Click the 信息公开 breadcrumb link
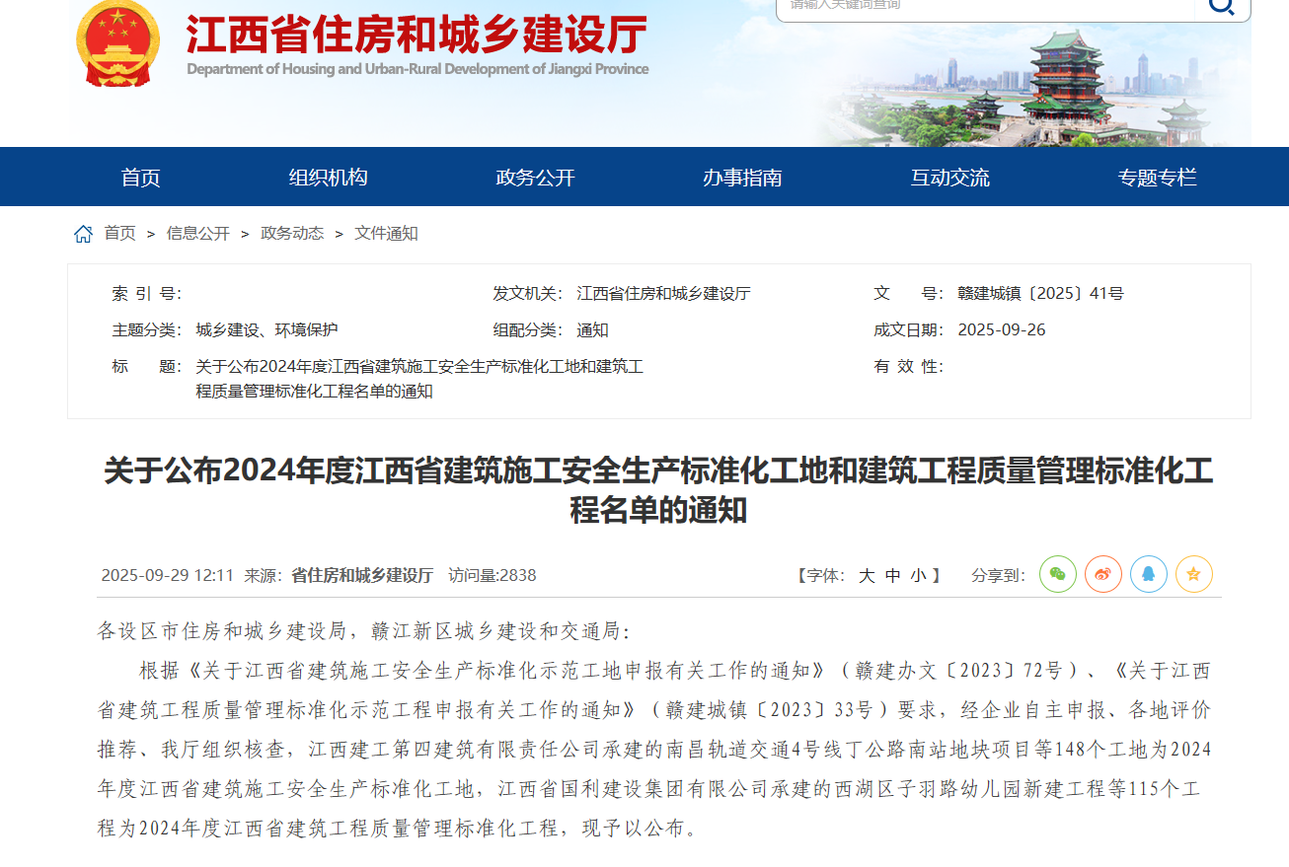The height and width of the screenshot is (867, 1289). [x=197, y=234]
